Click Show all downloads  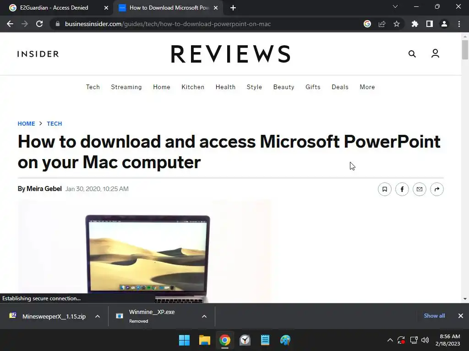pyautogui.click(x=434, y=316)
